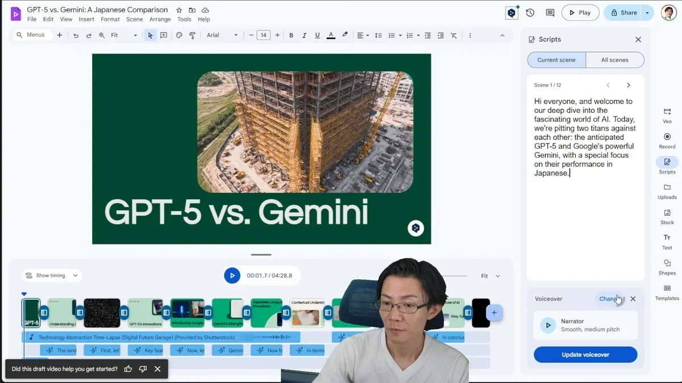Viewport: 682px width, 383px height.
Task: Click the clear formatting icon
Action: [454, 35]
